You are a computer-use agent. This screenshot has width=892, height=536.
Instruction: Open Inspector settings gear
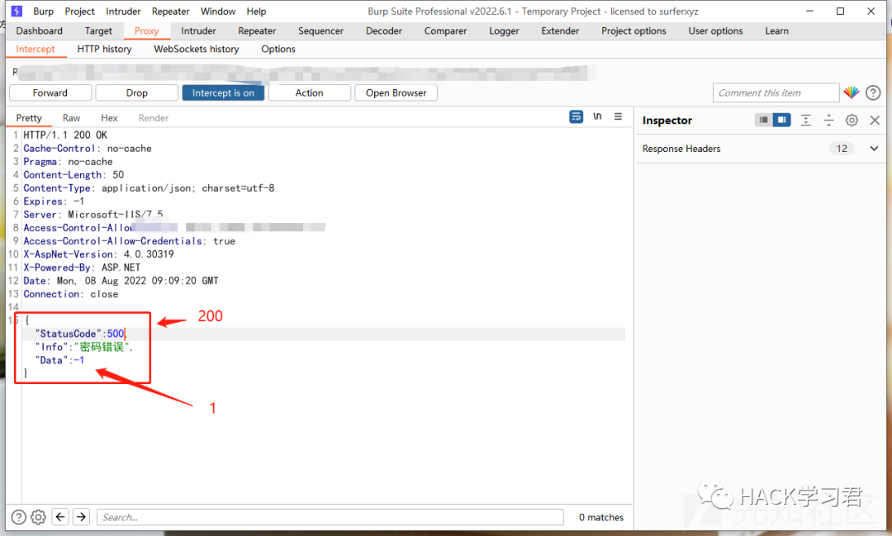tap(852, 120)
